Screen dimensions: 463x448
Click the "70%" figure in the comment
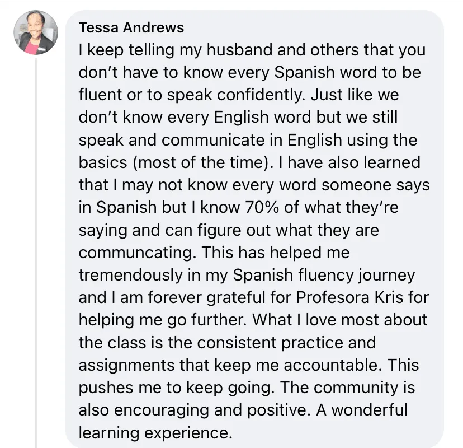click(x=262, y=207)
